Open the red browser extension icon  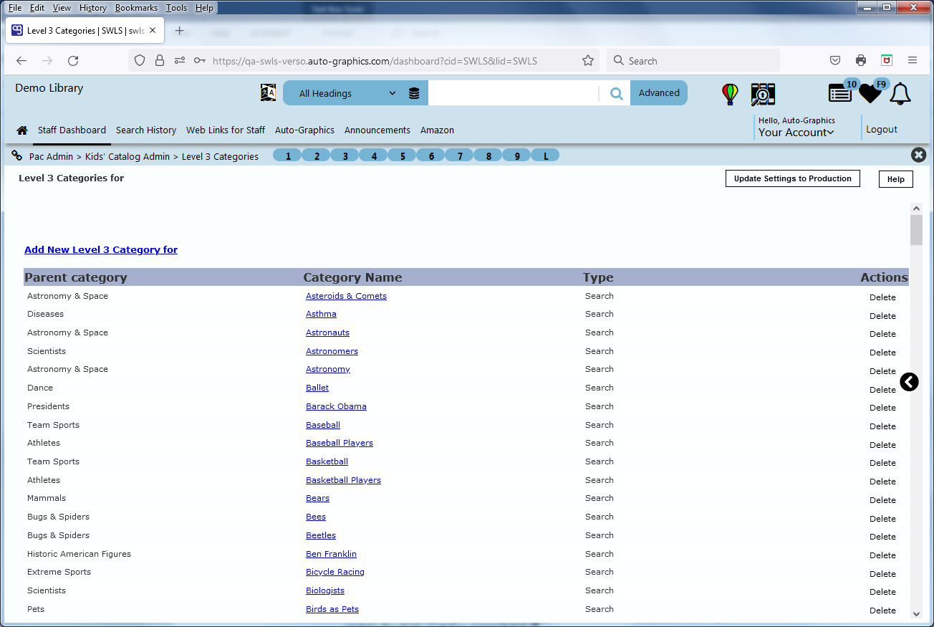tap(887, 61)
